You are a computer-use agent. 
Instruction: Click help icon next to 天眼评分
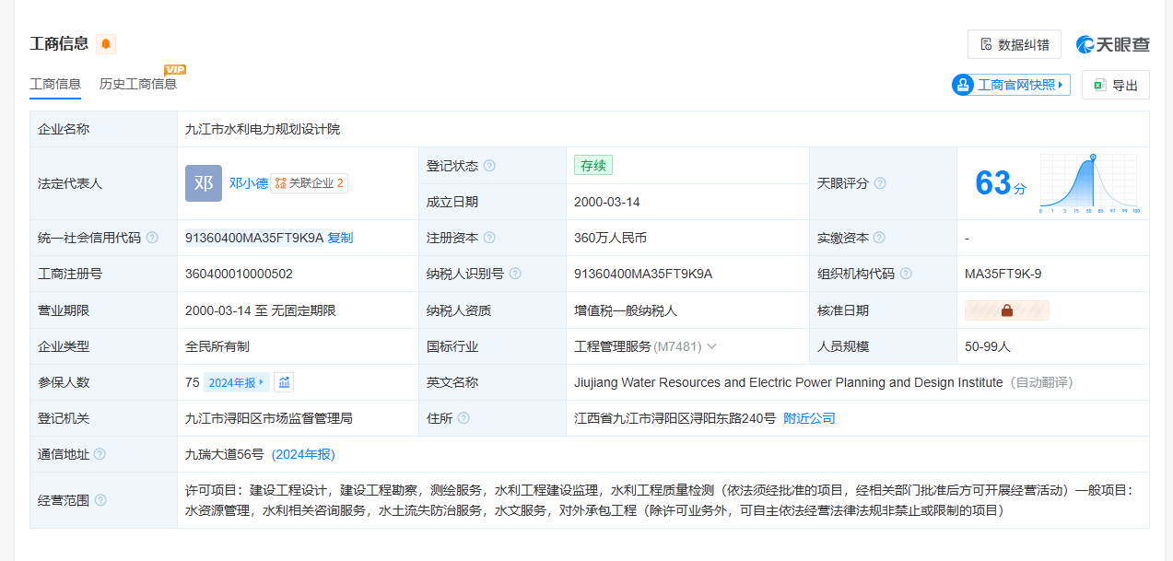(x=880, y=183)
